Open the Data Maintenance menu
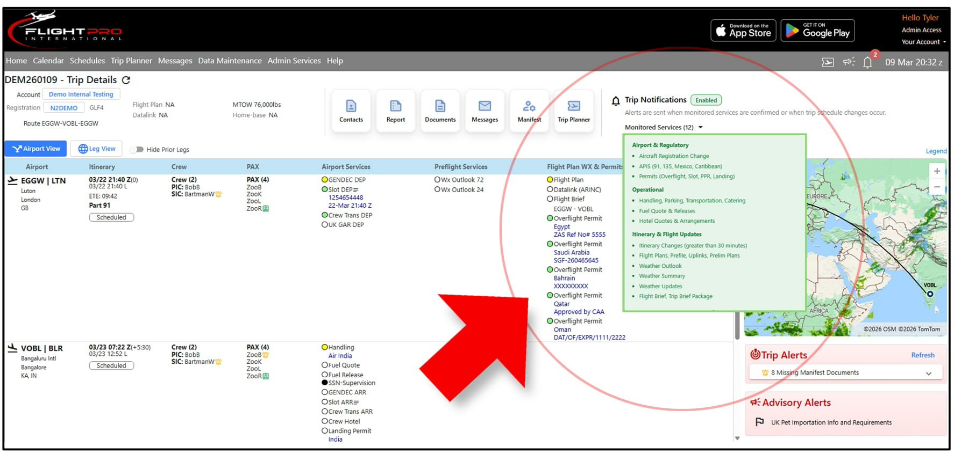Screen dimensions: 954x454 pos(230,61)
